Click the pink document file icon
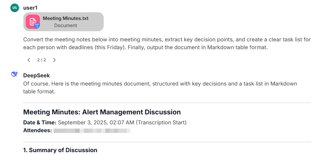Screen dimensions: 322x155 tap(32, 21)
